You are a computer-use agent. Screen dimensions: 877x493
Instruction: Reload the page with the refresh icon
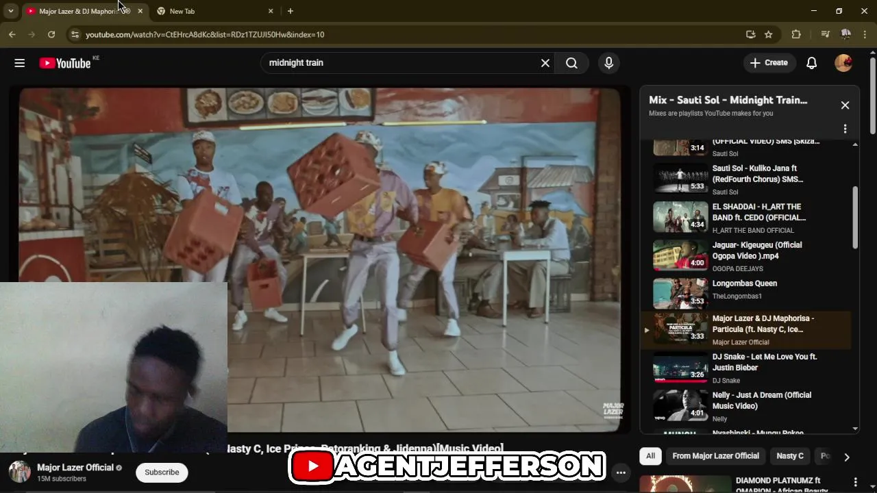click(51, 34)
